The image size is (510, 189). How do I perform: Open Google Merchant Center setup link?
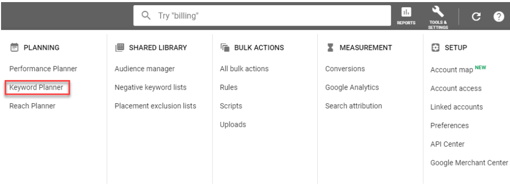469,162
